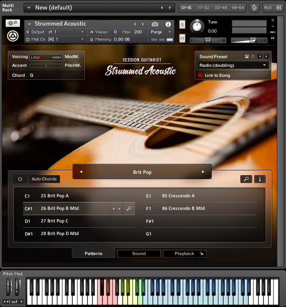Image resolution: width=286 pixels, height=307 pixels.
Task: Click the song browser magnifier icon
Action: pos(246,179)
